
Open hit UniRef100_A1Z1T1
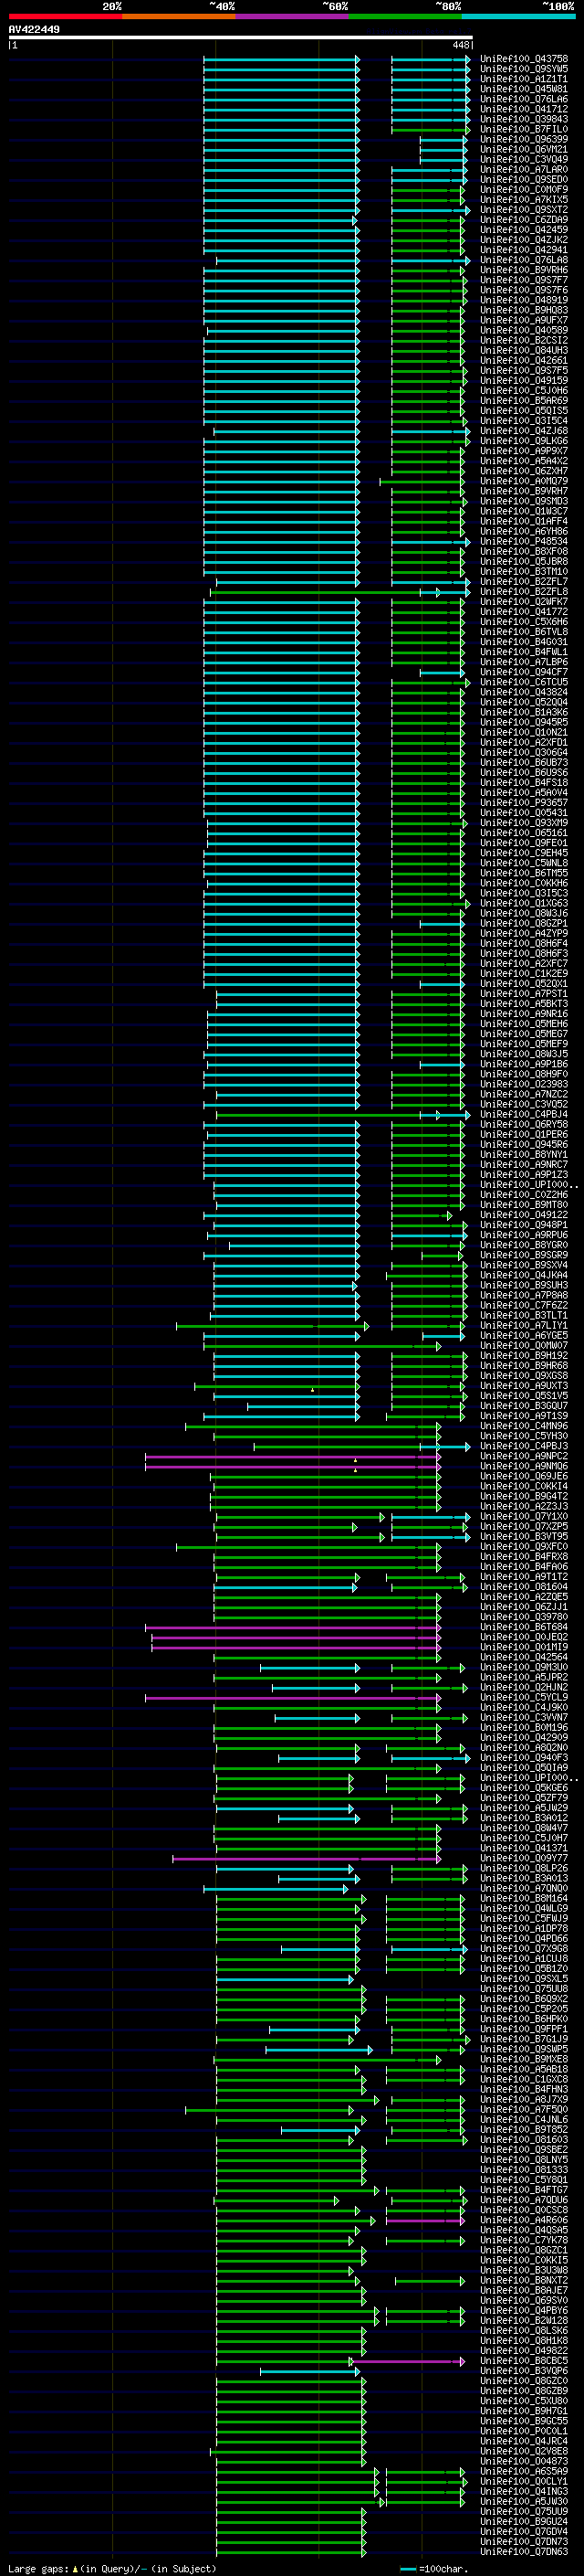tap(524, 79)
